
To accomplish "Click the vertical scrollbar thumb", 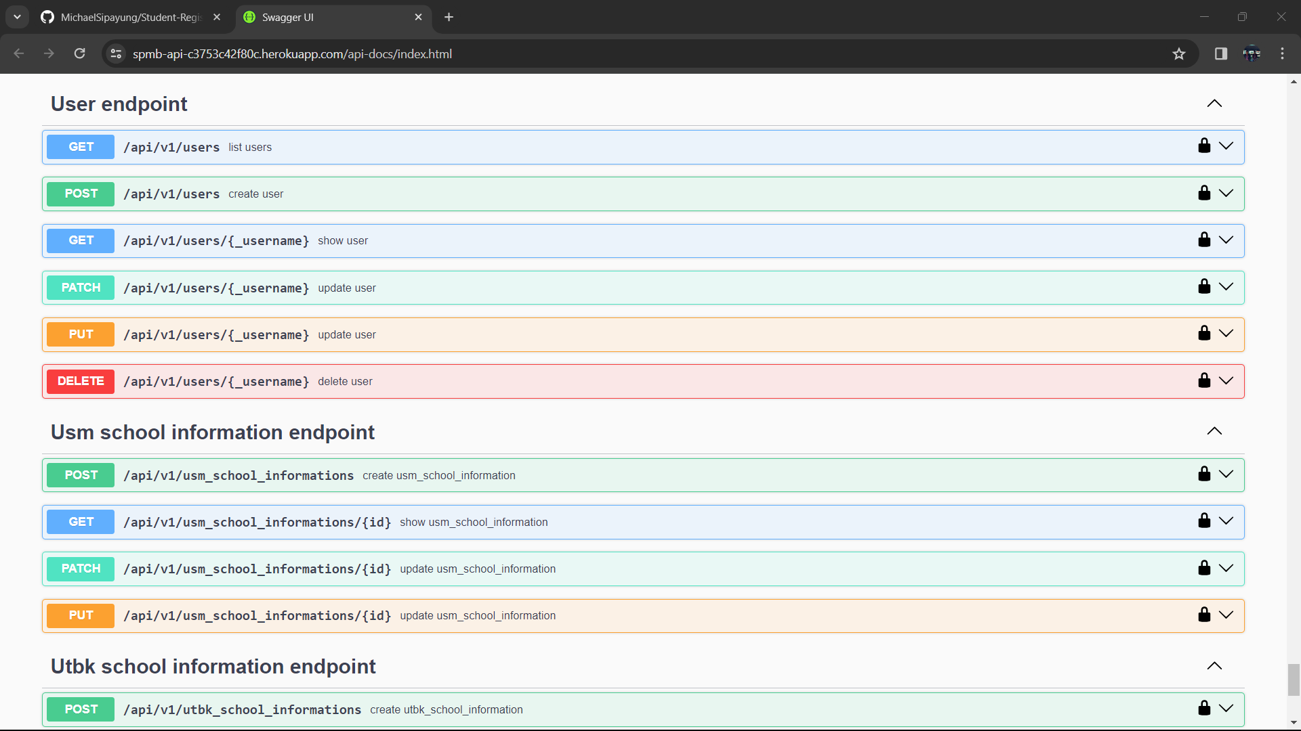I will [1294, 680].
